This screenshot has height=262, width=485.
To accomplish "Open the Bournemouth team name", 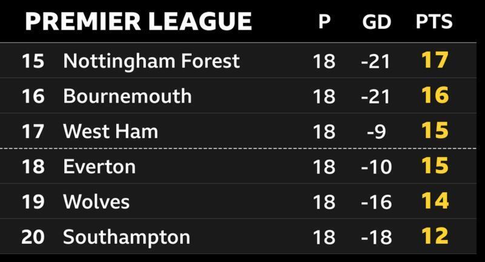I will (127, 96).
